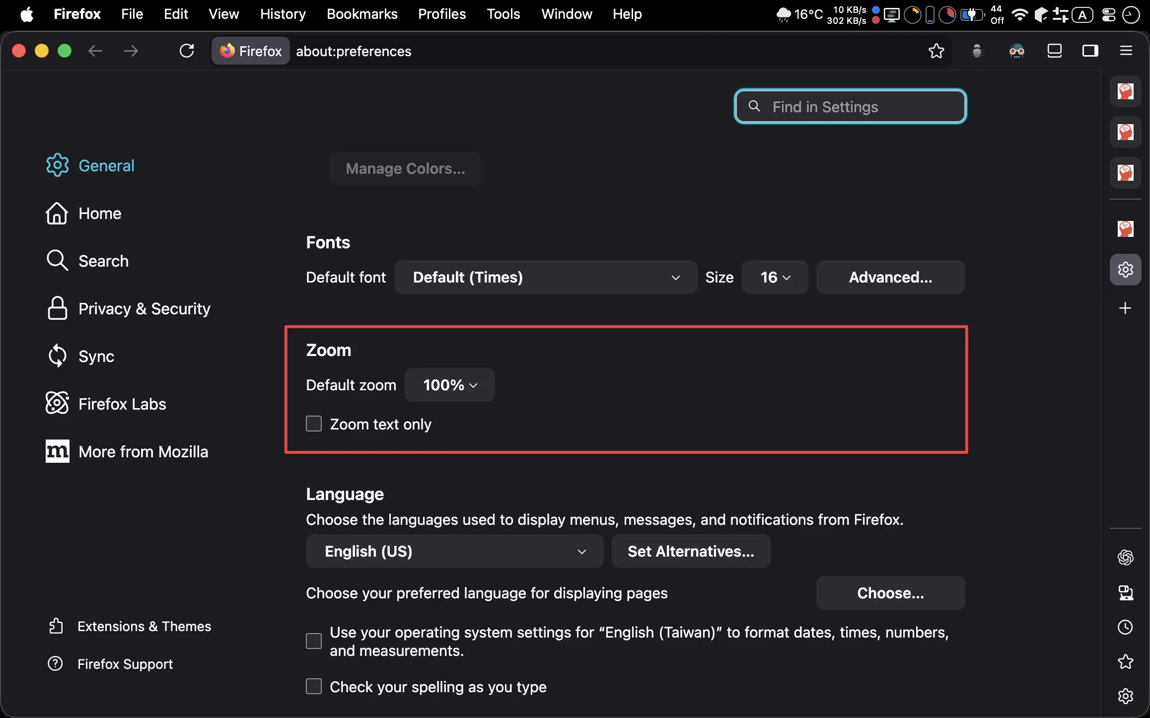Image resolution: width=1150 pixels, height=718 pixels.
Task: Toggle the sidebar icon in toolbar
Action: coord(1090,51)
